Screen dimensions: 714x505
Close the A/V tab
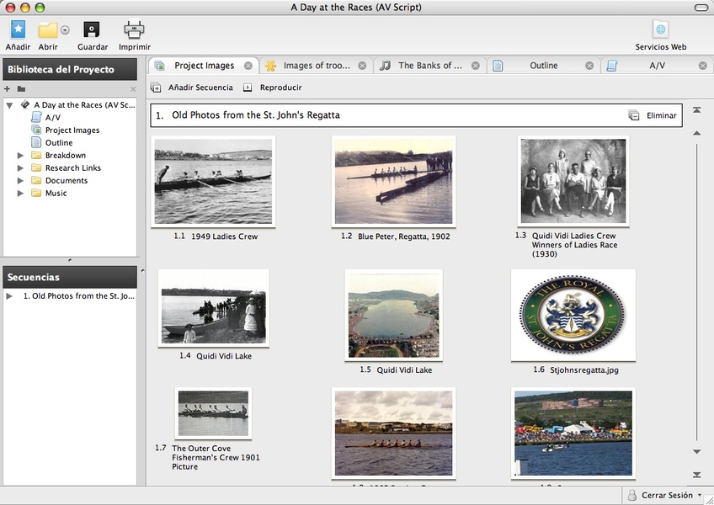tap(702, 66)
